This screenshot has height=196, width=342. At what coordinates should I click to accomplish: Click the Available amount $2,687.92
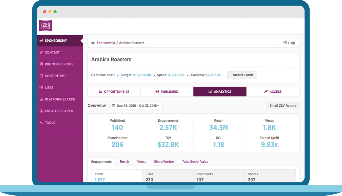pyautogui.click(x=213, y=75)
